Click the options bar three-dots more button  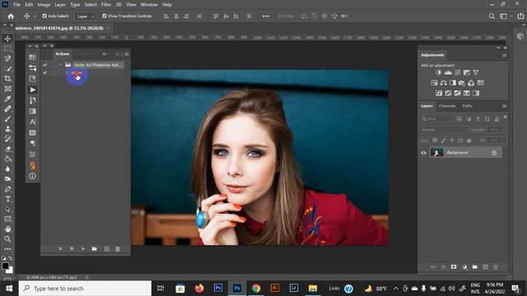265,16
